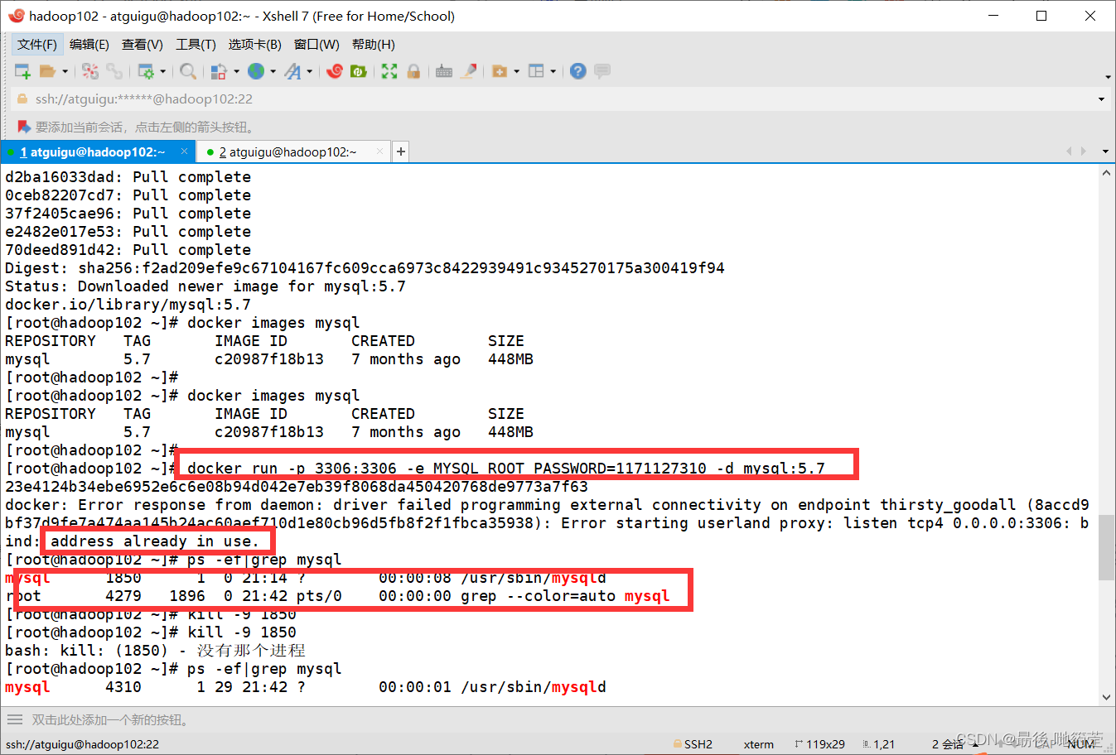Open the 工具(T) menu

[196, 45]
